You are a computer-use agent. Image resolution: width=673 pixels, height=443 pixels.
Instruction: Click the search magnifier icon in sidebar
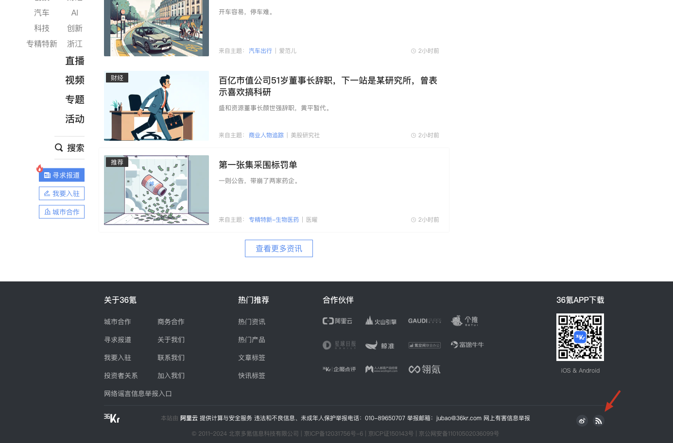[x=59, y=148]
